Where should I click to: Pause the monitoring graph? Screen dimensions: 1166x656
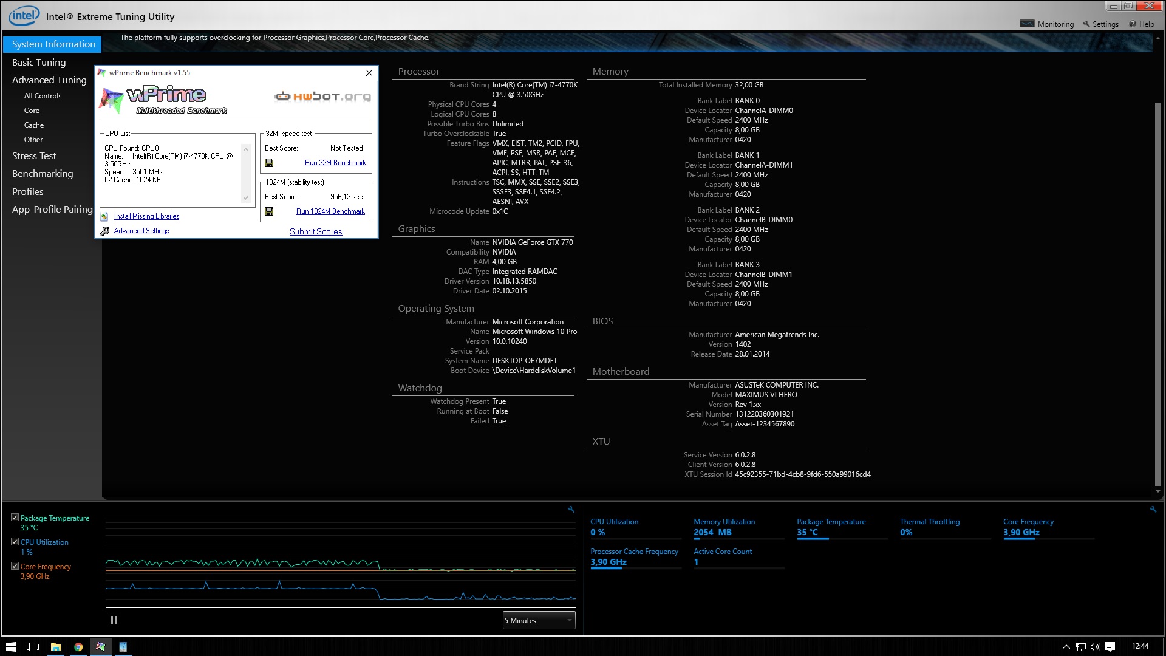click(114, 620)
